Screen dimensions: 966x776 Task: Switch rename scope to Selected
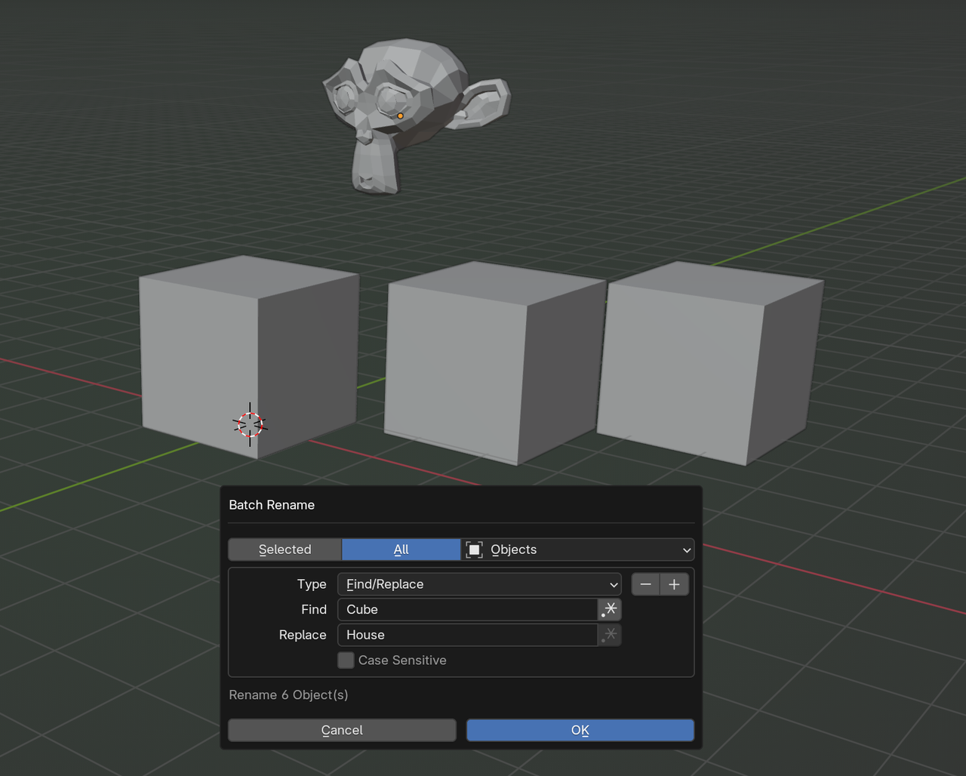[285, 550]
